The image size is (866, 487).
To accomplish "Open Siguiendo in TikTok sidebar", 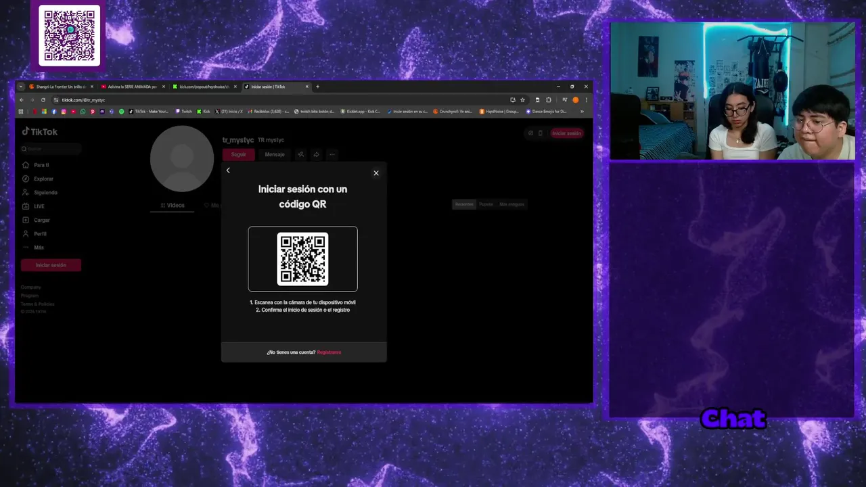I will pos(41,193).
